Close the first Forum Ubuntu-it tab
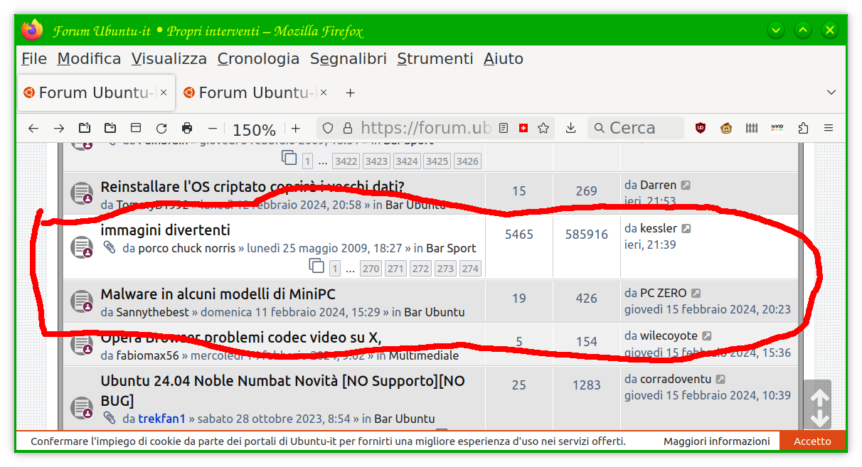This screenshot has width=862, height=467. pos(164,92)
